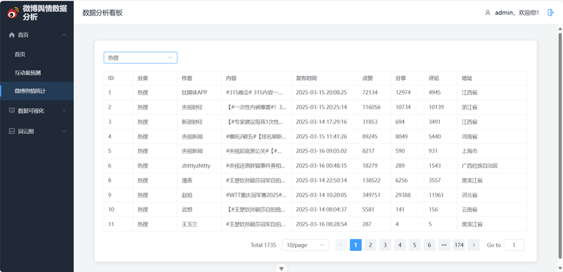Collapse the 首页 menu chevron
Viewport: 563px width, 272px height.
[x=64, y=34]
